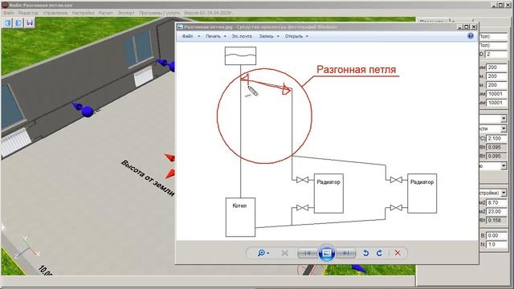514x289 pixels.
Task: Rotate photo counterclockwise
Action: coord(366,253)
